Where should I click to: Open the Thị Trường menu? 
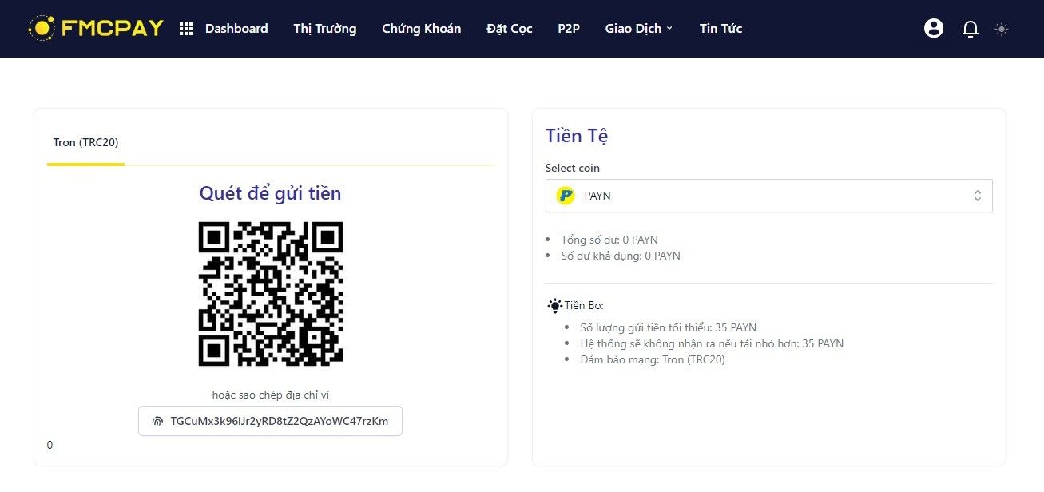coord(324,29)
